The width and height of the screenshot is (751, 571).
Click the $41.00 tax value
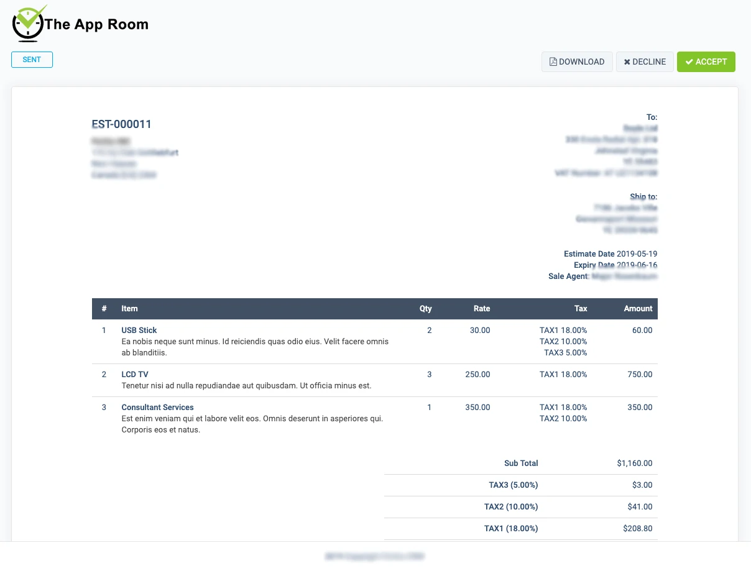coord(640,507)
